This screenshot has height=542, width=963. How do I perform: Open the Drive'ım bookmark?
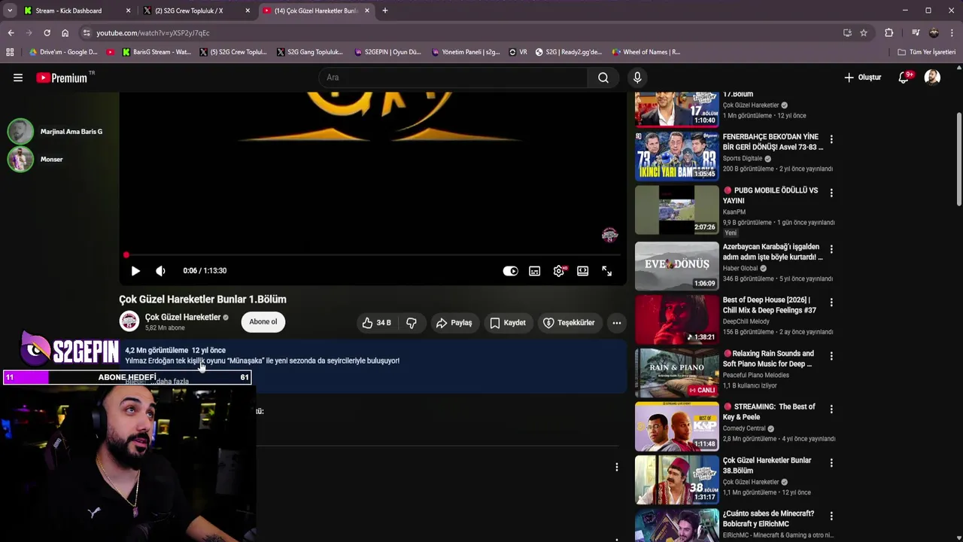63,52
